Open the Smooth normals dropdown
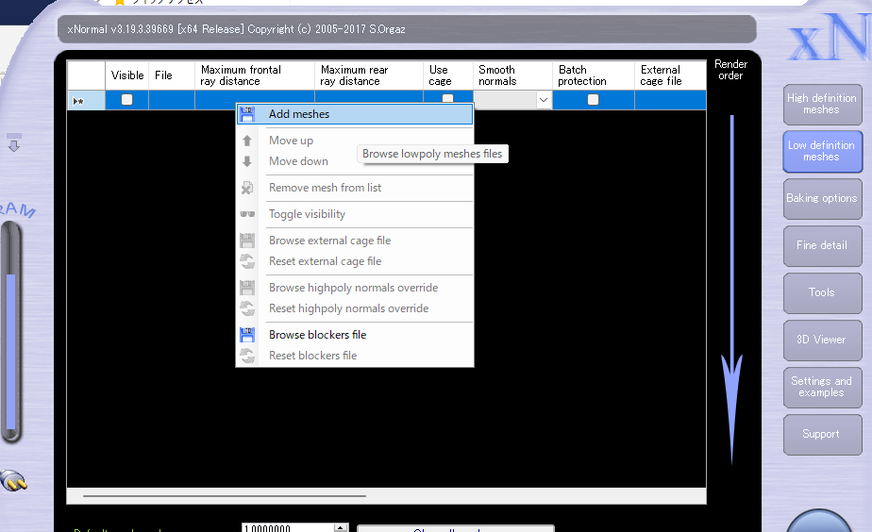The height and width of the screenshot is (532, 872). [x=544, y=99]
